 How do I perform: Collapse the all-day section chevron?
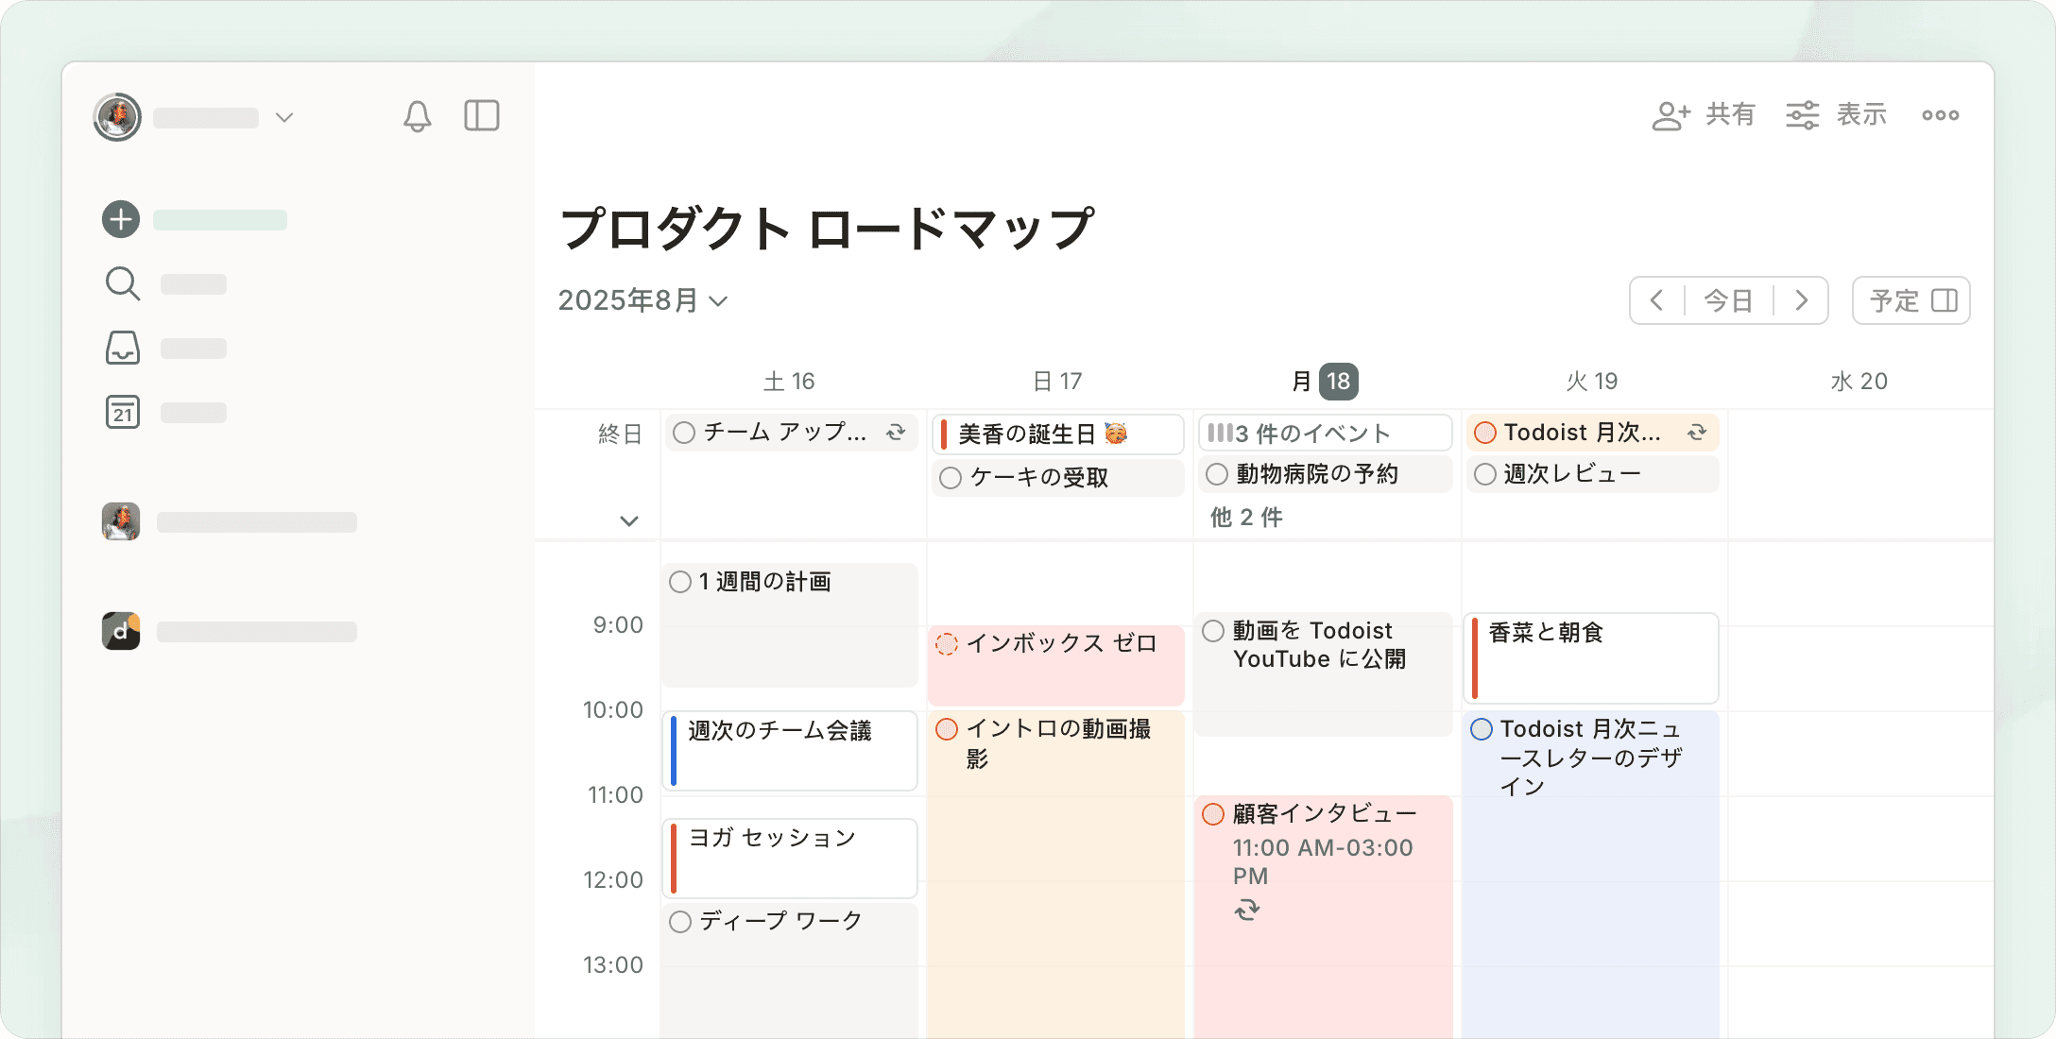click(629, 520)
